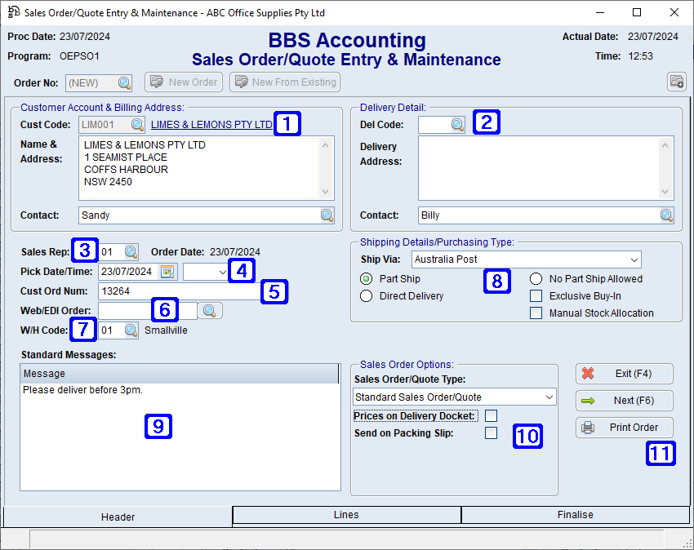Enable the Exclusive Buy-In checkbox
Screen dimensions: 694x550
(x=536, y=296)
